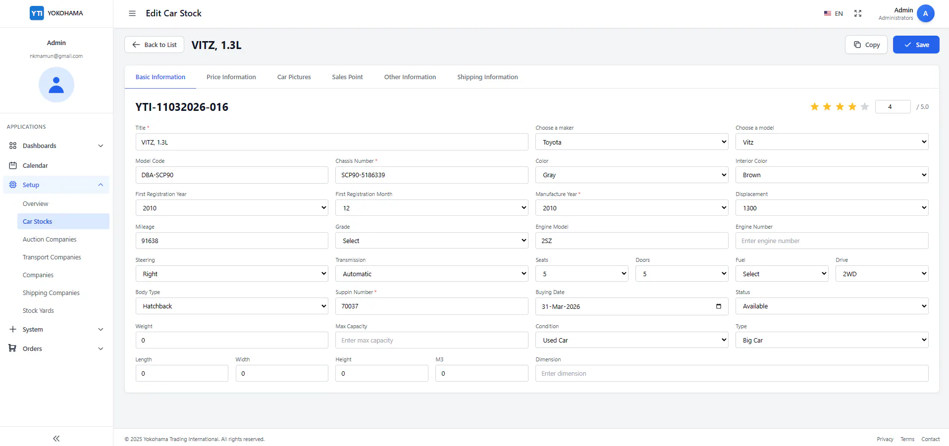
Task: Open the Status dropdown showing Available
Action: pos(832,306)
